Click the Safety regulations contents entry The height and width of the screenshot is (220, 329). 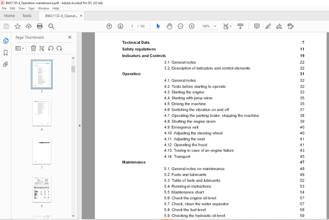click(139, 49)
